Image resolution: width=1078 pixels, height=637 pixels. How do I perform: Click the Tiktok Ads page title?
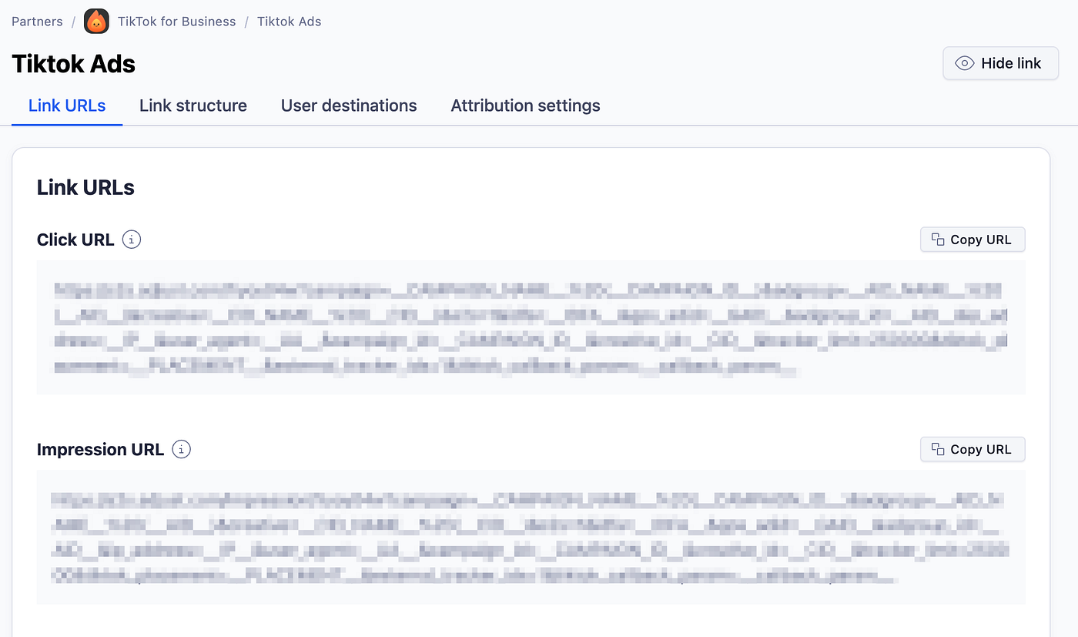point(74,63)
